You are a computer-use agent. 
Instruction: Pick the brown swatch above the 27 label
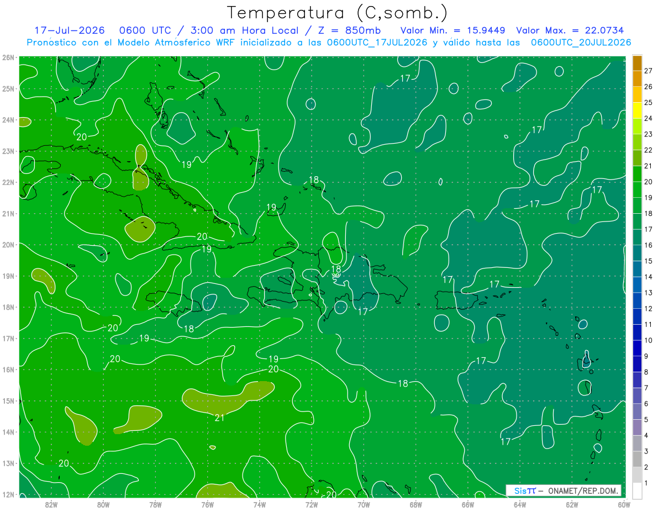tap(637, 63)
